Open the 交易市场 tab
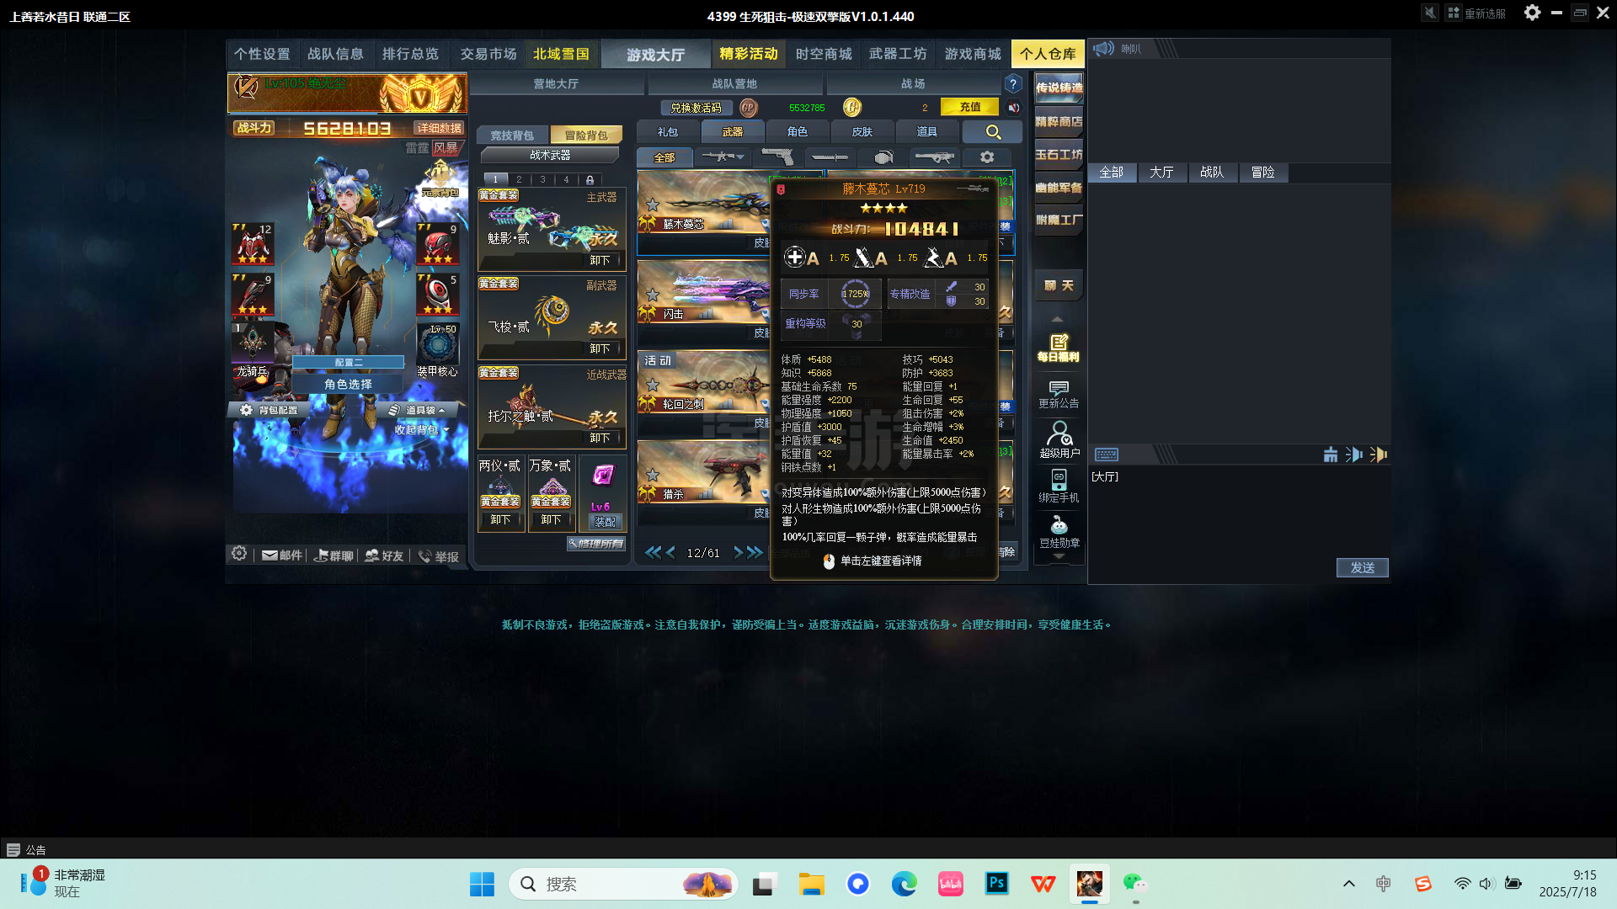The width and height of the screenshot is (1617, 909). tap(488, 54)
